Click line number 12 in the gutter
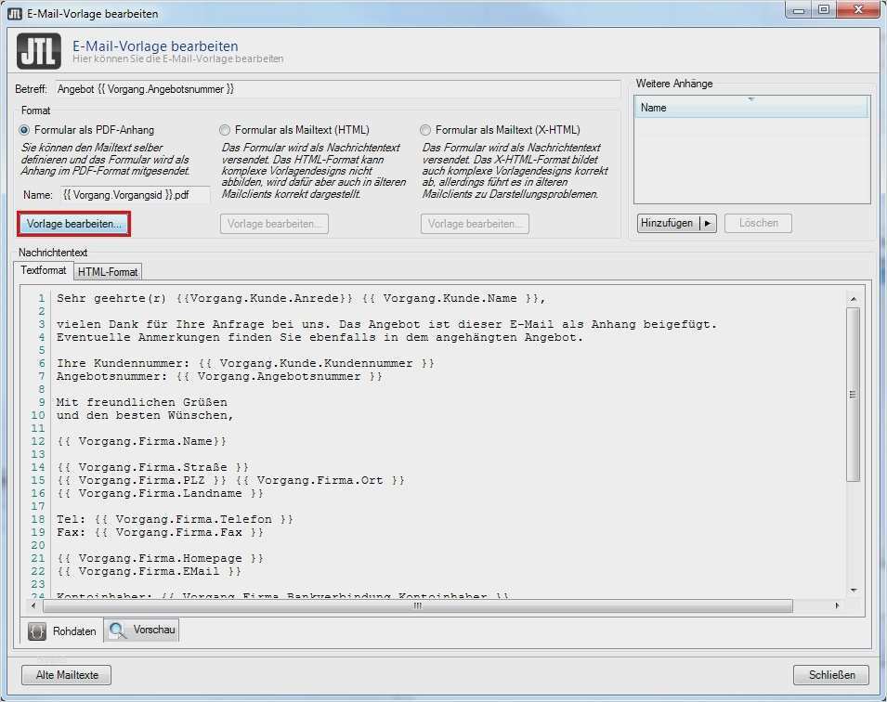The height and width of the screenshot is (702, 887). [38, 442]
